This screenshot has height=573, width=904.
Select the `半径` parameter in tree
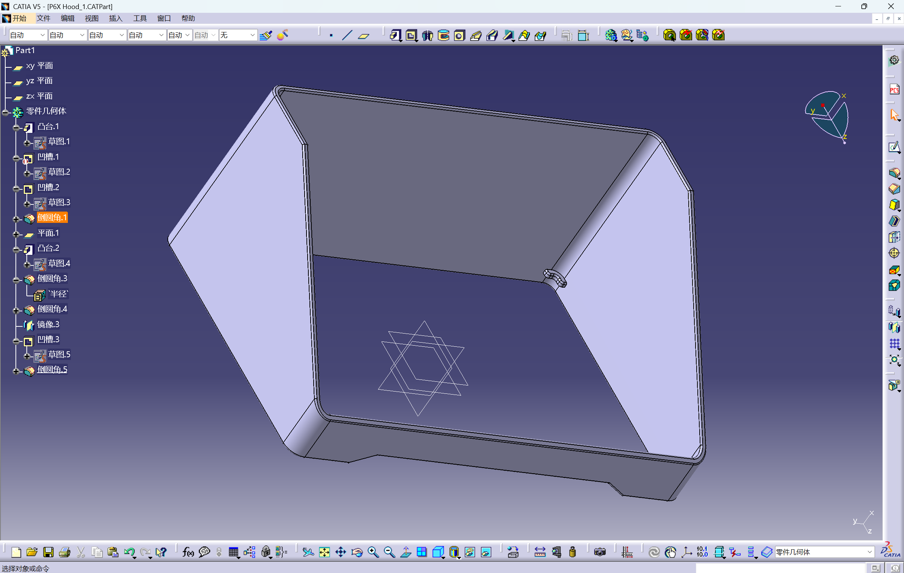tap(58, 294)
